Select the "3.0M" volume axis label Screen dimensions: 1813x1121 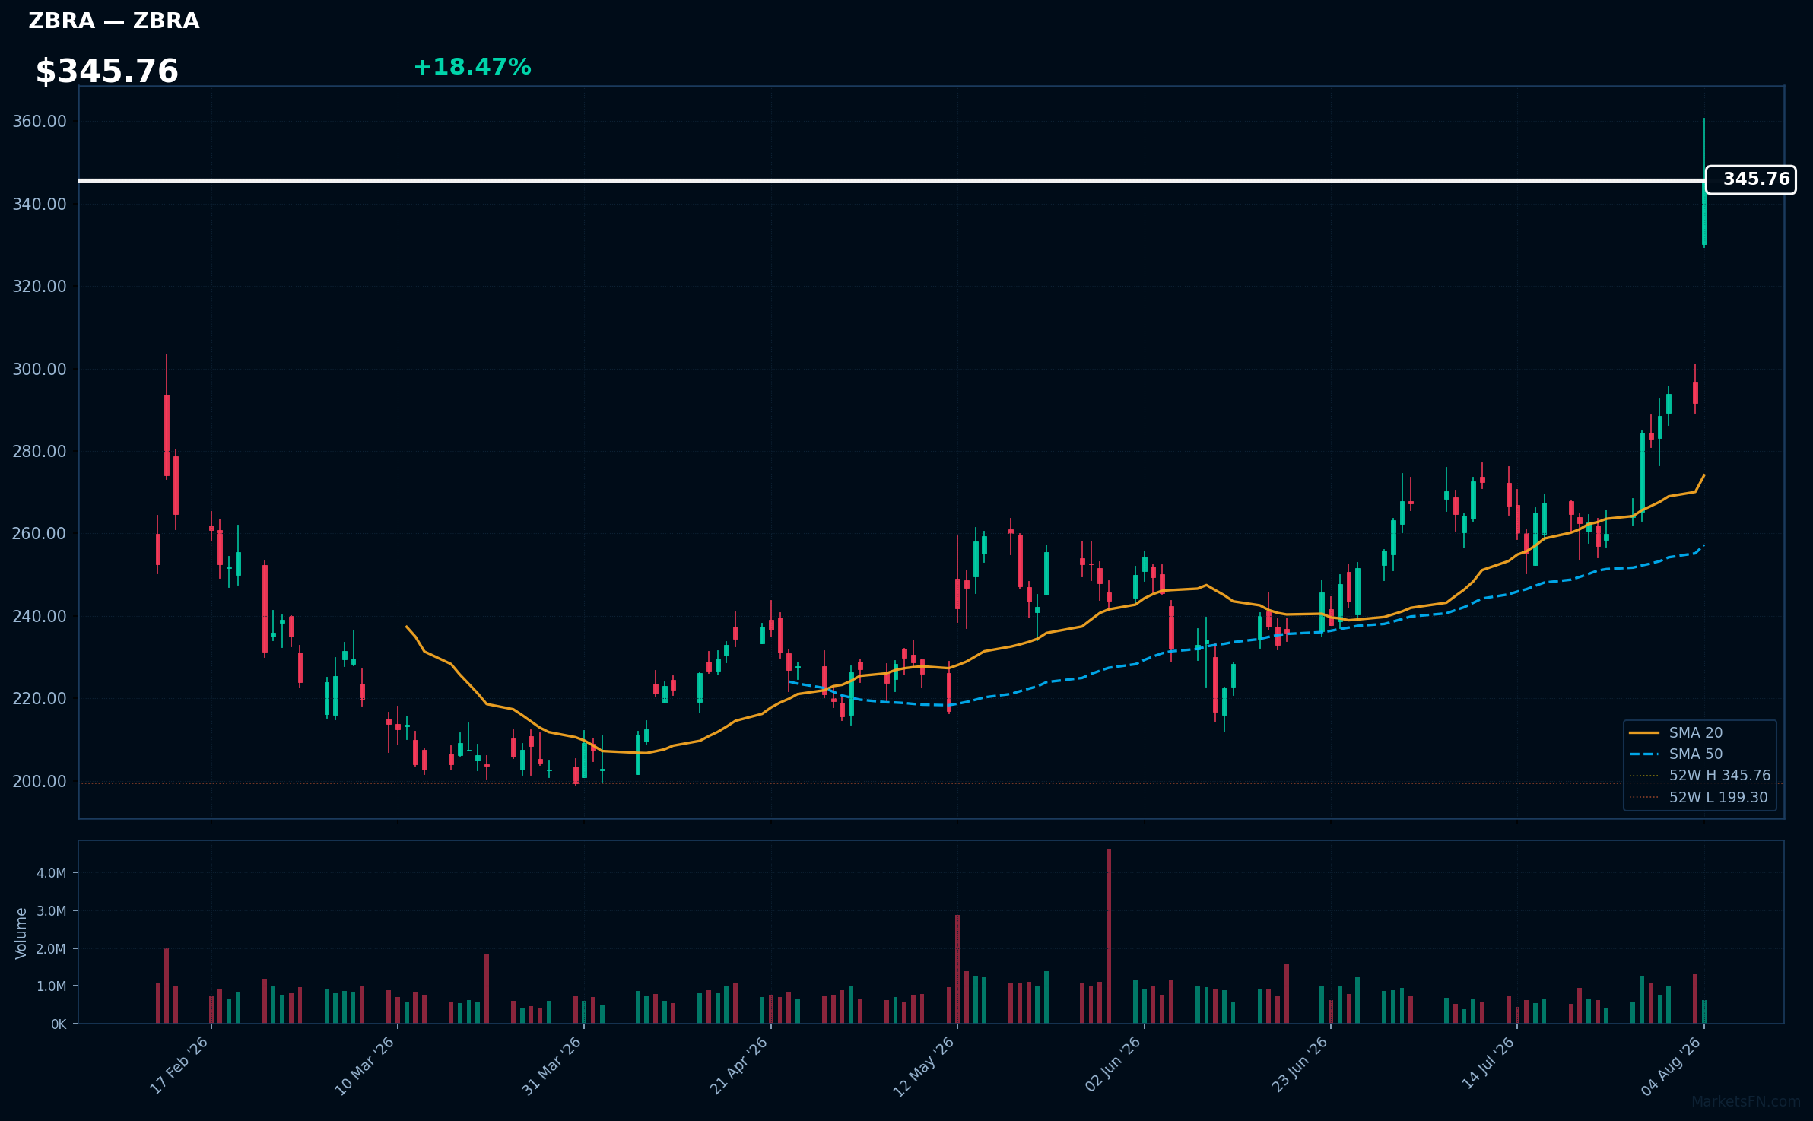click(x=52, y=911)
